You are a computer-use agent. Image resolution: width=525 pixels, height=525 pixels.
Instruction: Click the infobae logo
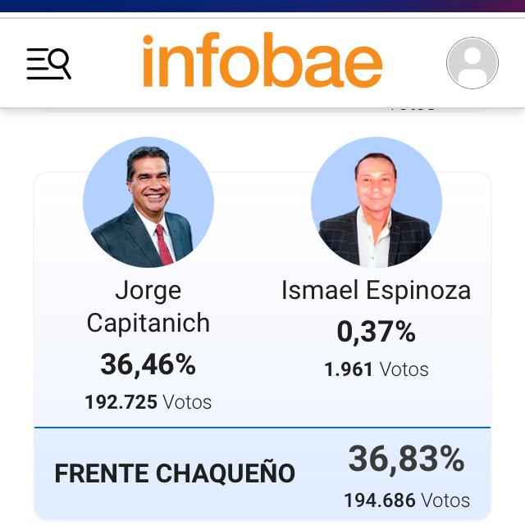point(262,61)
